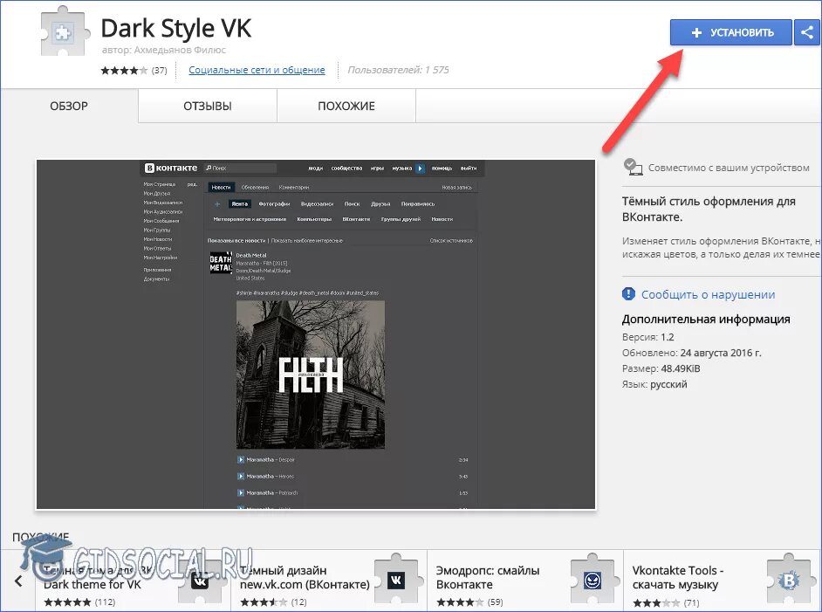Click the blue Установить install button
Screen dimensions: 822x612
pyautogui.click(x=730, y=32)
